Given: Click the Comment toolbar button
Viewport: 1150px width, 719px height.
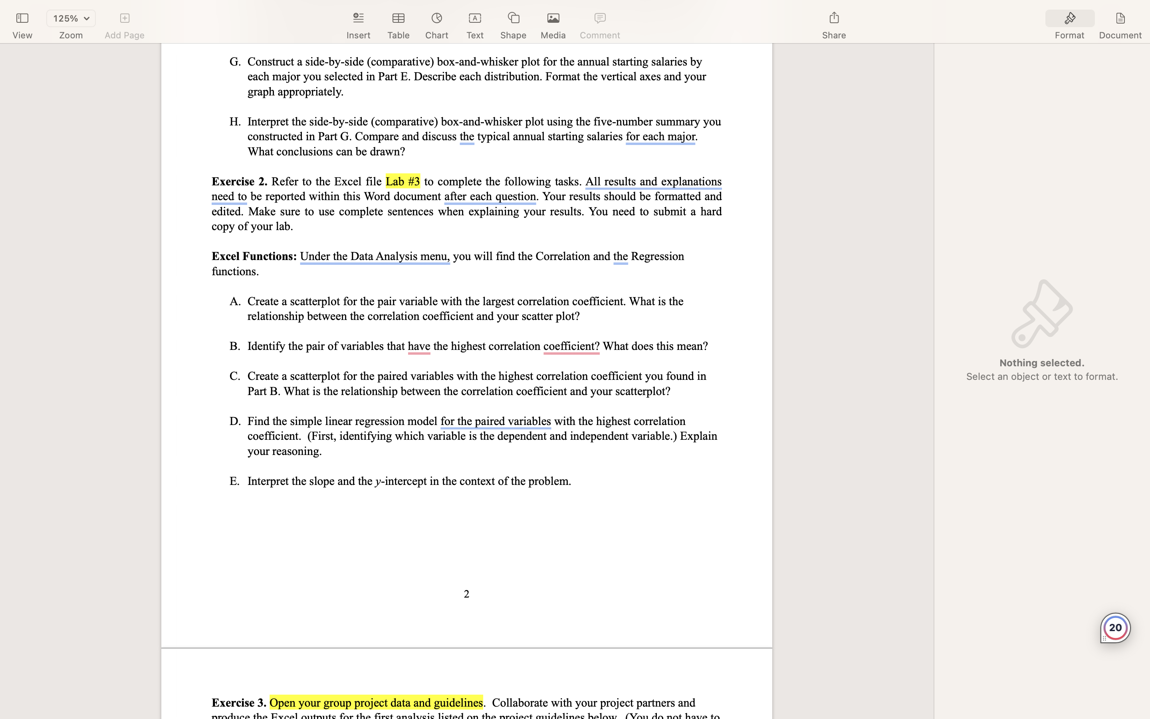Looking at the screenshot, I should tap(599, 18).
